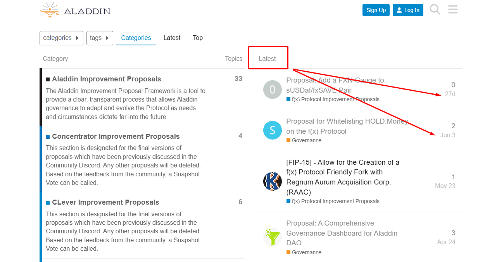Switch to the Top tab
Viewport: 485px width, 262px height.
coord(198,38)
